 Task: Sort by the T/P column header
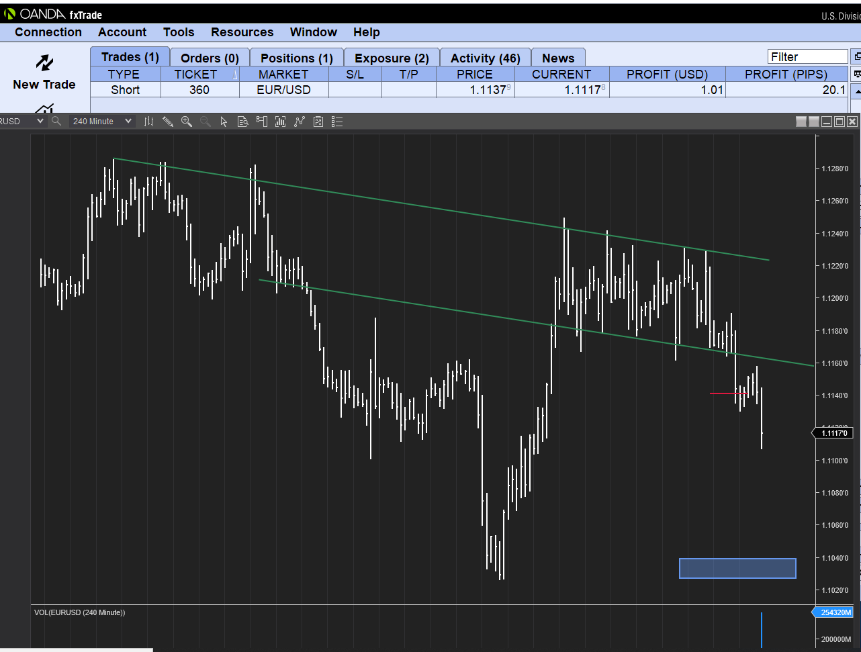[x=408, y=74]
